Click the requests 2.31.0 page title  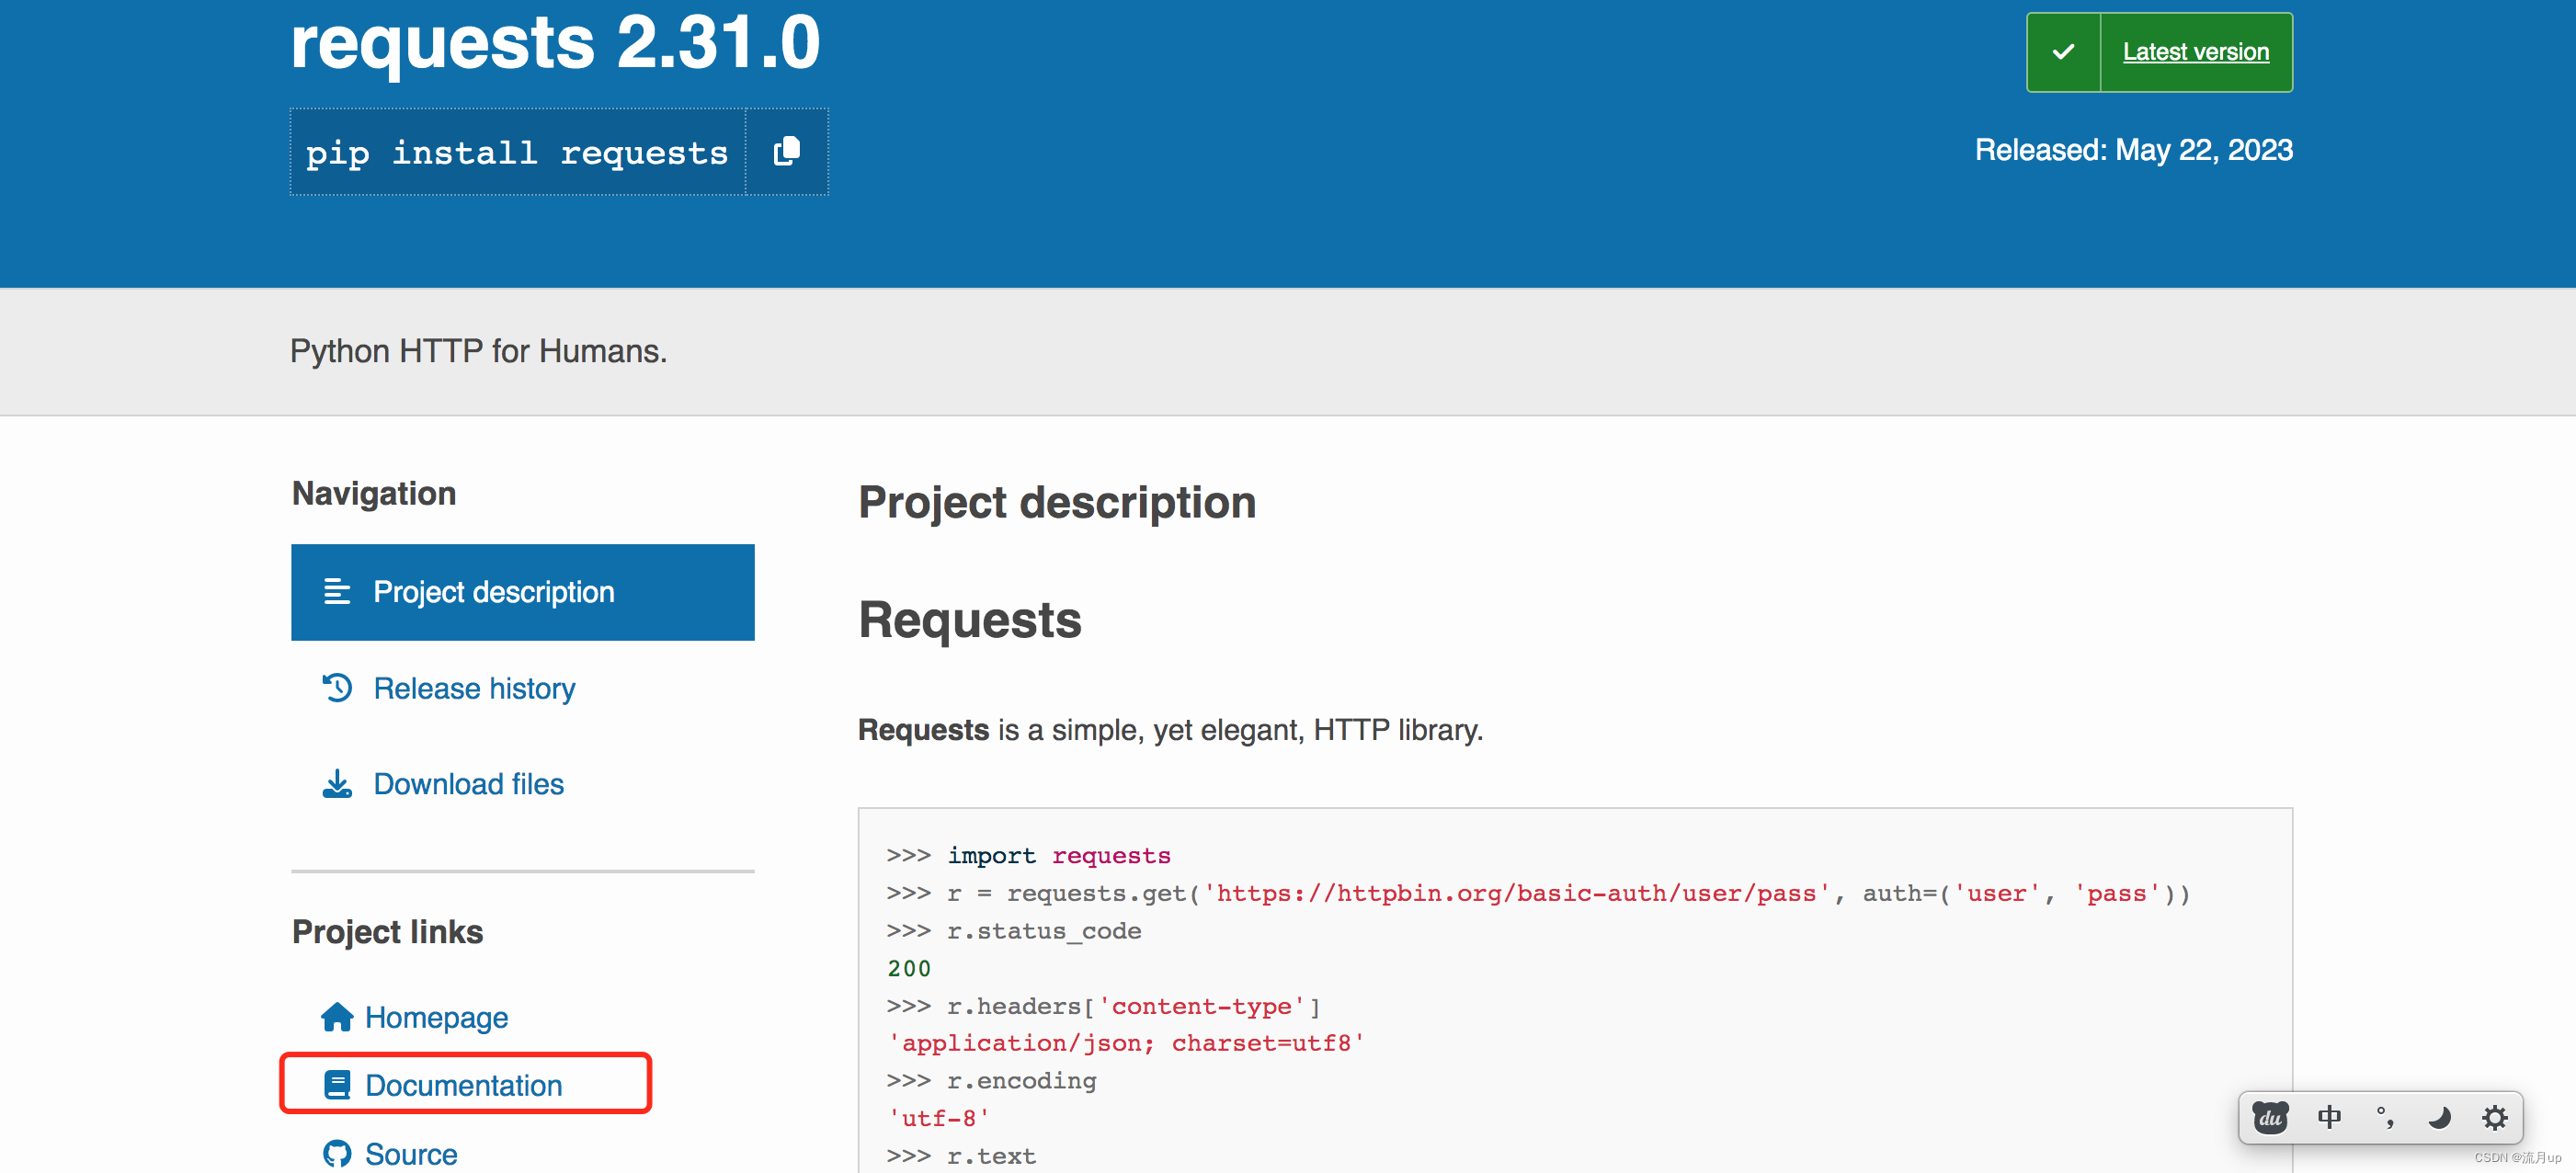555,42
